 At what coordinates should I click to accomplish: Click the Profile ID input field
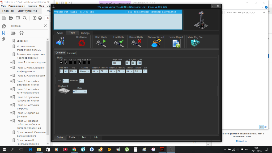coord(82,81)
